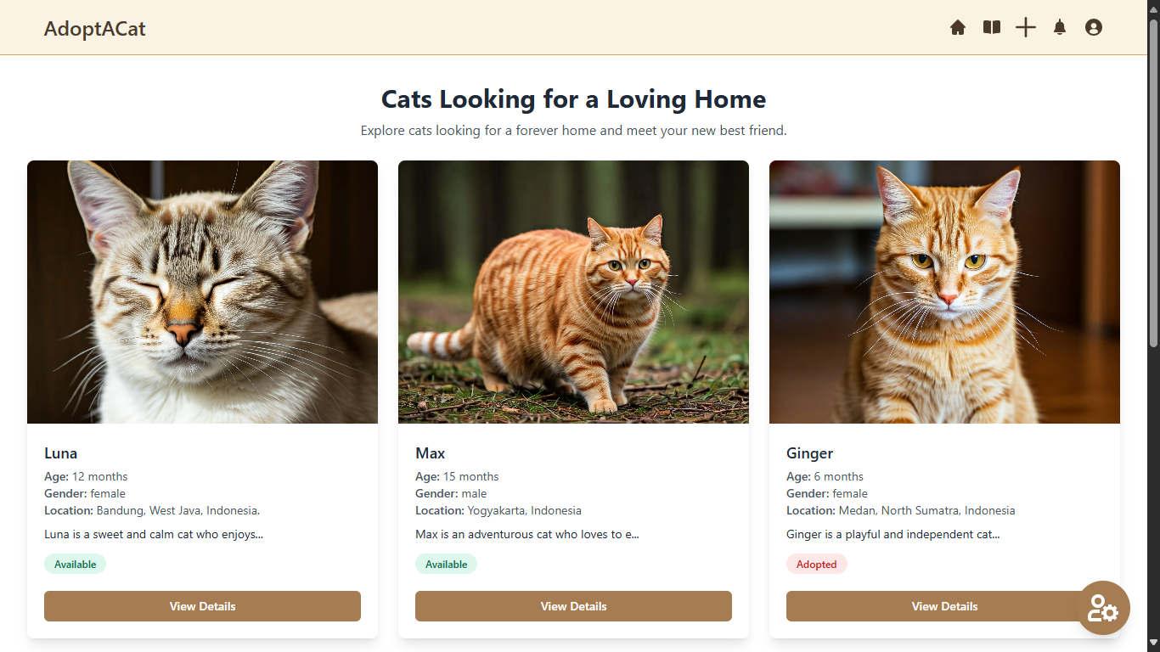The width and height of the screenshot is (1160, 652).
Task: Click the plus icon to add a cat
Action: 1026,27
